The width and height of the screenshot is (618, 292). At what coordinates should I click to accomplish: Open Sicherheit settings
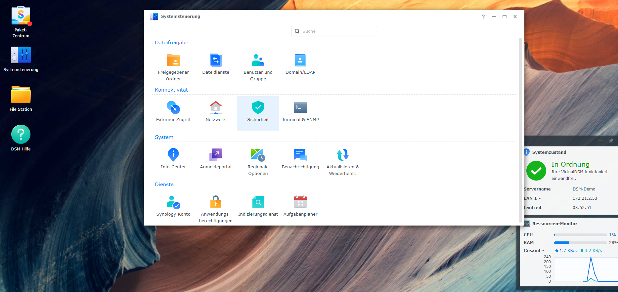click(258, 113)
